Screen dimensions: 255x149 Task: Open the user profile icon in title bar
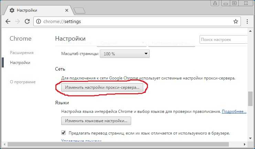pos(215,3)
